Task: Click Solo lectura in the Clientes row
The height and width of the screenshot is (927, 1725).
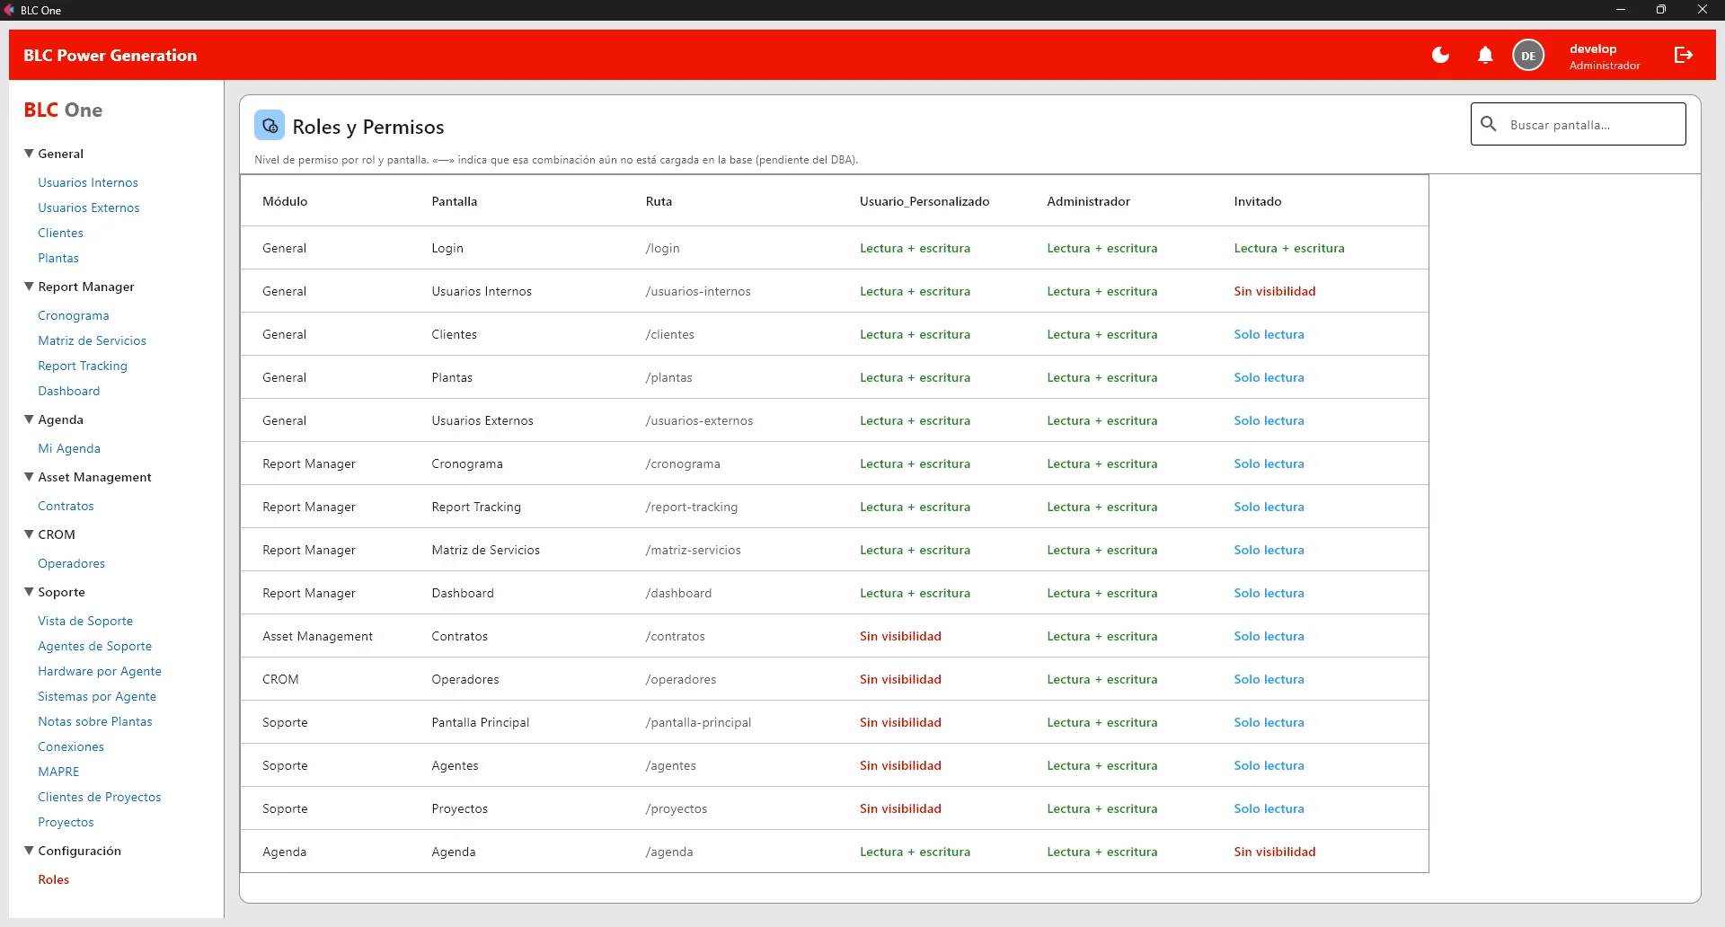Action: click(x=1269, y=334)
